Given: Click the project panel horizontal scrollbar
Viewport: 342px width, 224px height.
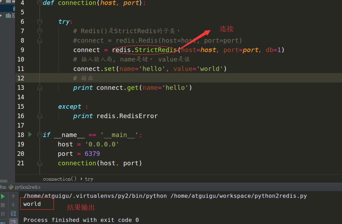Looking at the screenshot, I should [x=4, y=181].
